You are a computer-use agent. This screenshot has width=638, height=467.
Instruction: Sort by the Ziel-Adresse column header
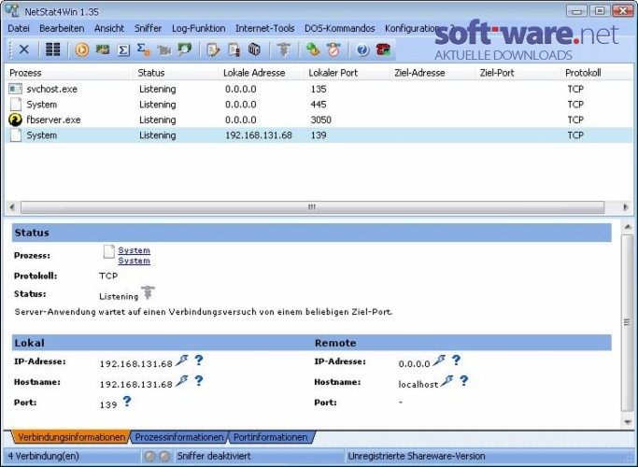[x=432, y=73]
